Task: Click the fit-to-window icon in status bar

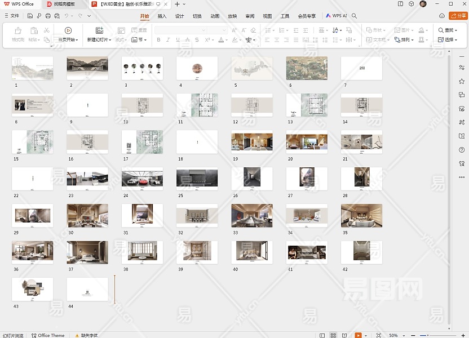Action: click(379, 335)
